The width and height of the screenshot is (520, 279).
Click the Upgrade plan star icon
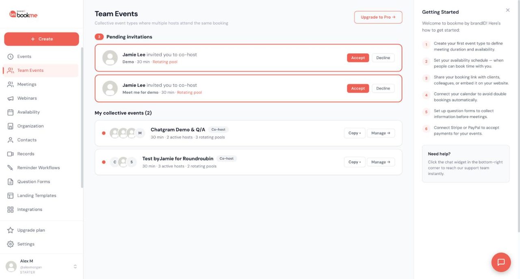pos(11,230)
